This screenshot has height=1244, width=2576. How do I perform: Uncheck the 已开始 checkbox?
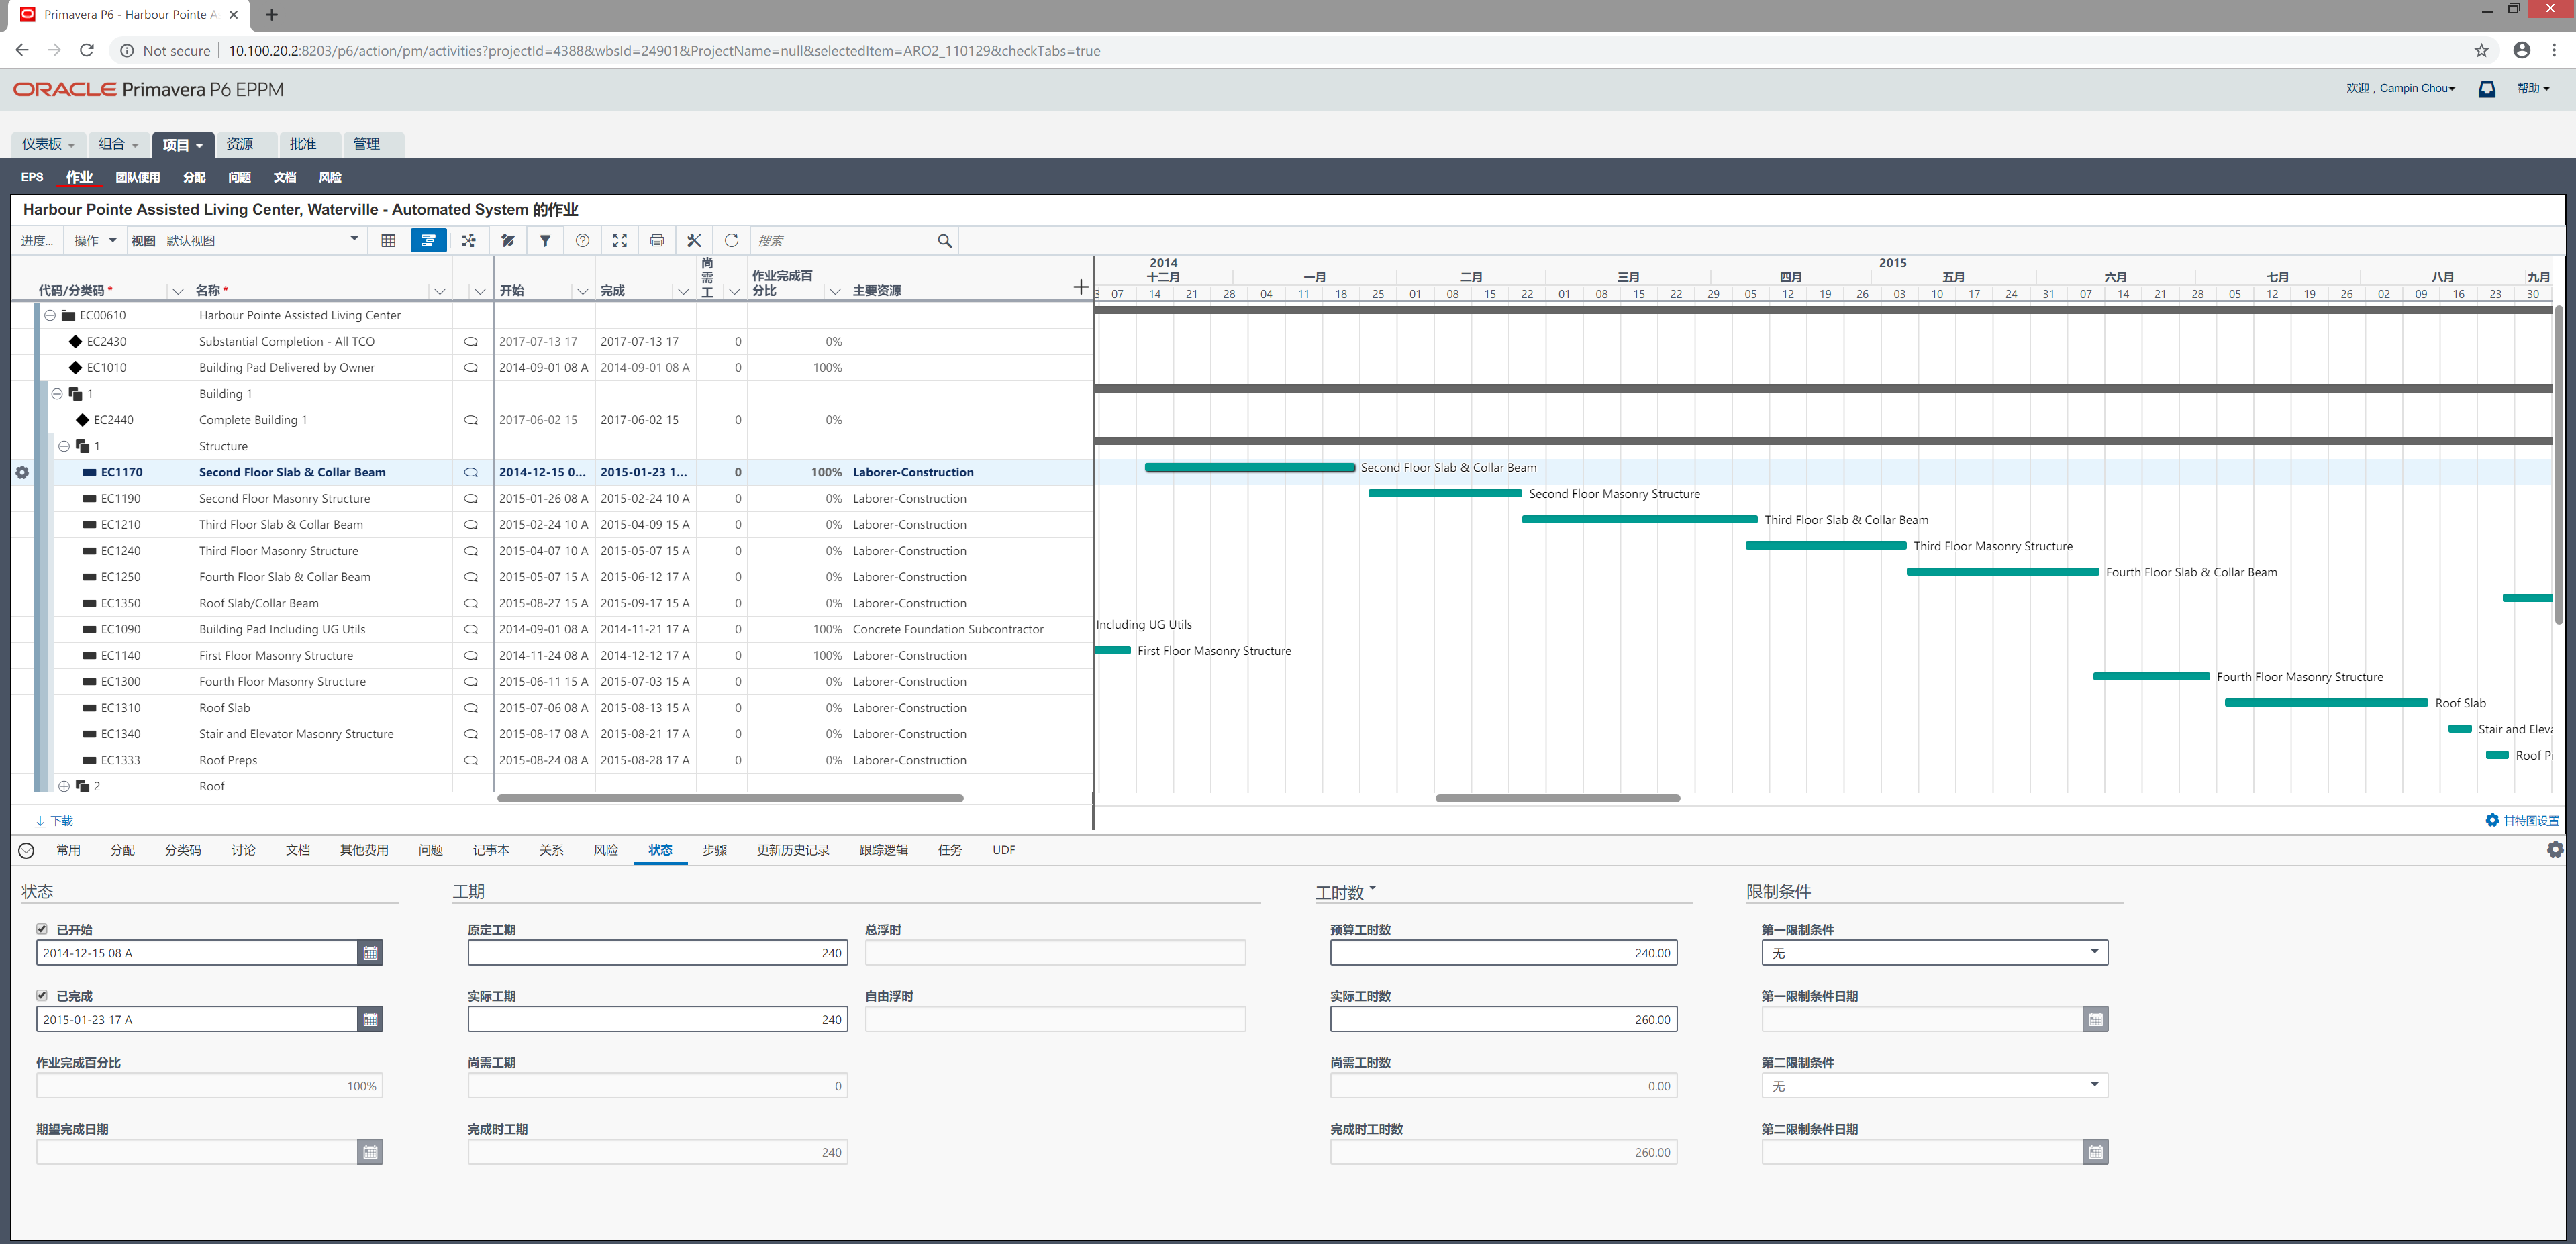coord(42,929)
